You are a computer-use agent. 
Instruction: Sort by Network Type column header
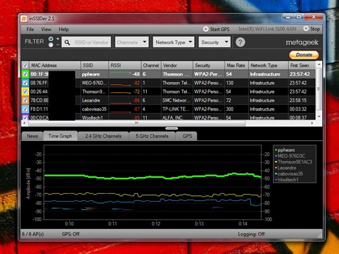click(268, 65)
